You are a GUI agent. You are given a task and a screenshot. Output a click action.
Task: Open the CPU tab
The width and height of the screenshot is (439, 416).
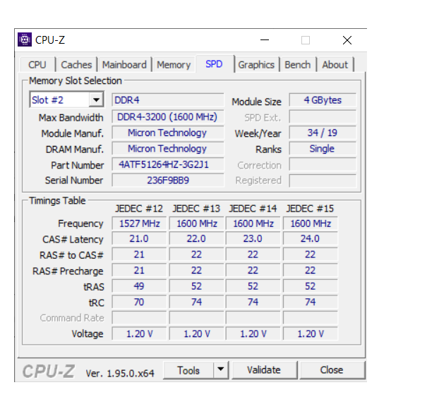[x=37, y=65]
